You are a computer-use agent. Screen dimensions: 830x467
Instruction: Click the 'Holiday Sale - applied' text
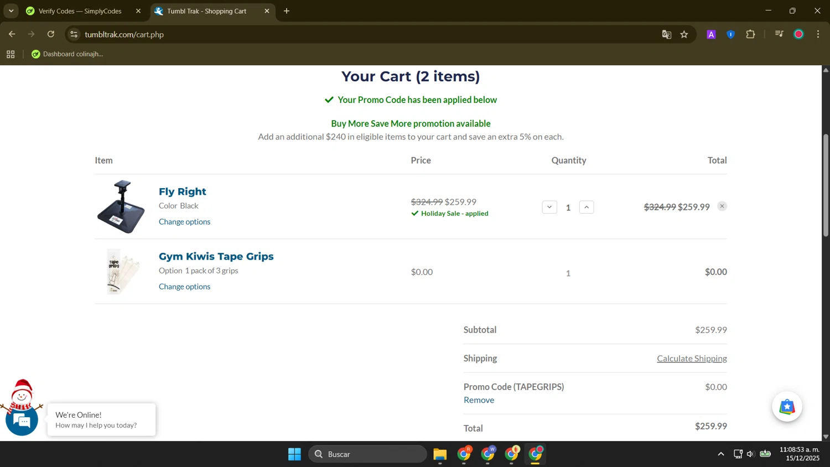point(455,214)
